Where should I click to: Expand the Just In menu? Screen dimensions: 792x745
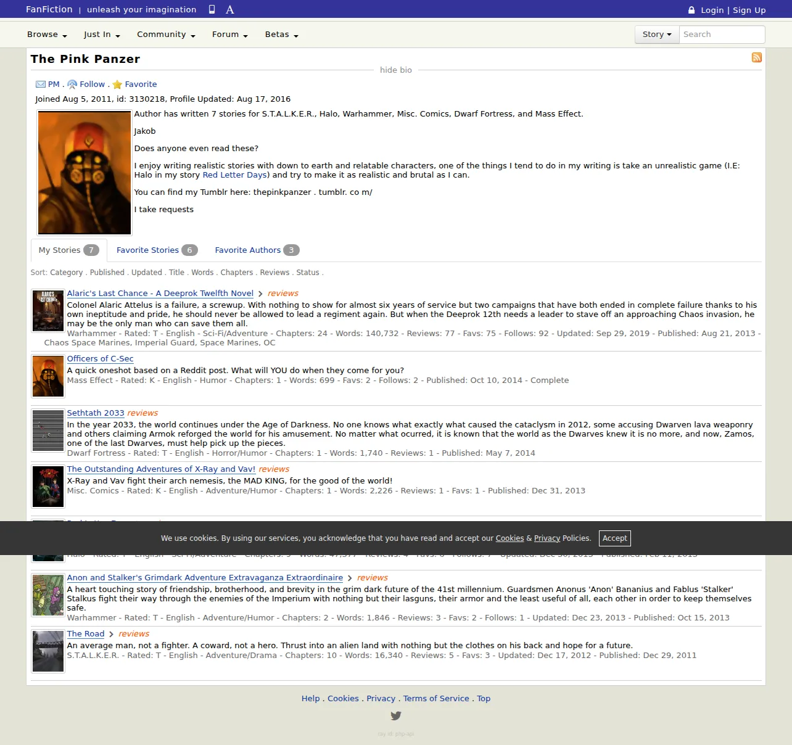[x=102, y=35]
